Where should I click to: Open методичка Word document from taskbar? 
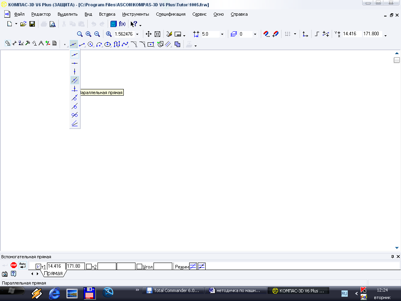[235, 290]
